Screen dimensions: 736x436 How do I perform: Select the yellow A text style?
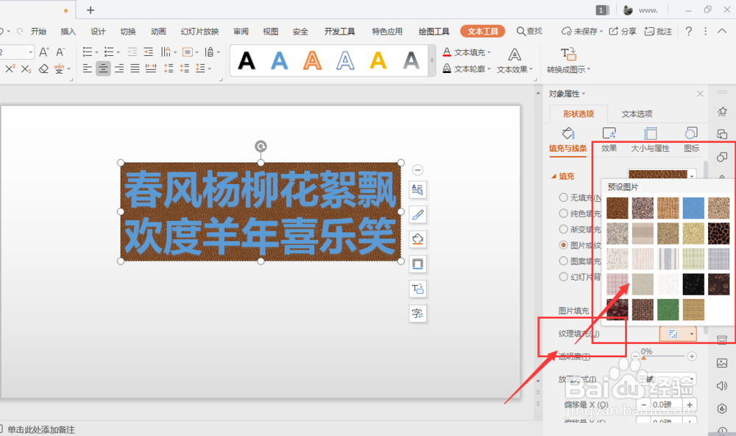click(378, 60)
